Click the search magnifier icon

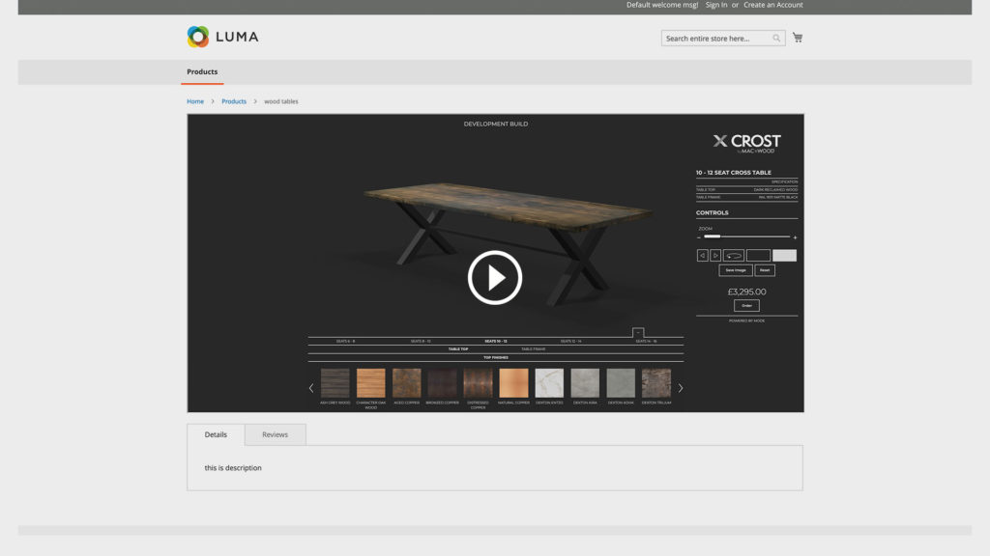[776, 39]
